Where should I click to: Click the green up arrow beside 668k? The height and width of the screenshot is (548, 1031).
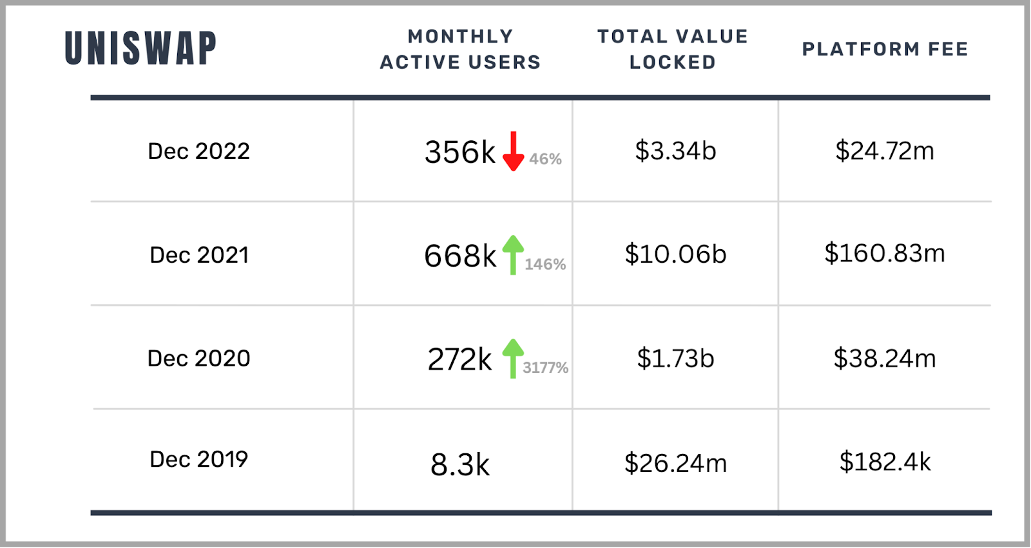[x=513, y=254]
